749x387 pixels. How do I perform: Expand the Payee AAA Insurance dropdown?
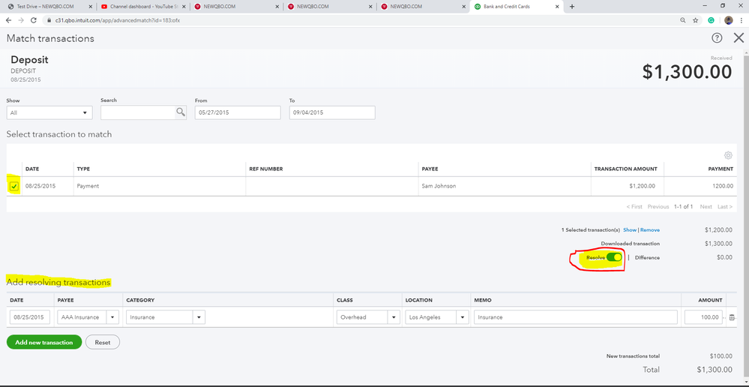click(x=113, y=317)
